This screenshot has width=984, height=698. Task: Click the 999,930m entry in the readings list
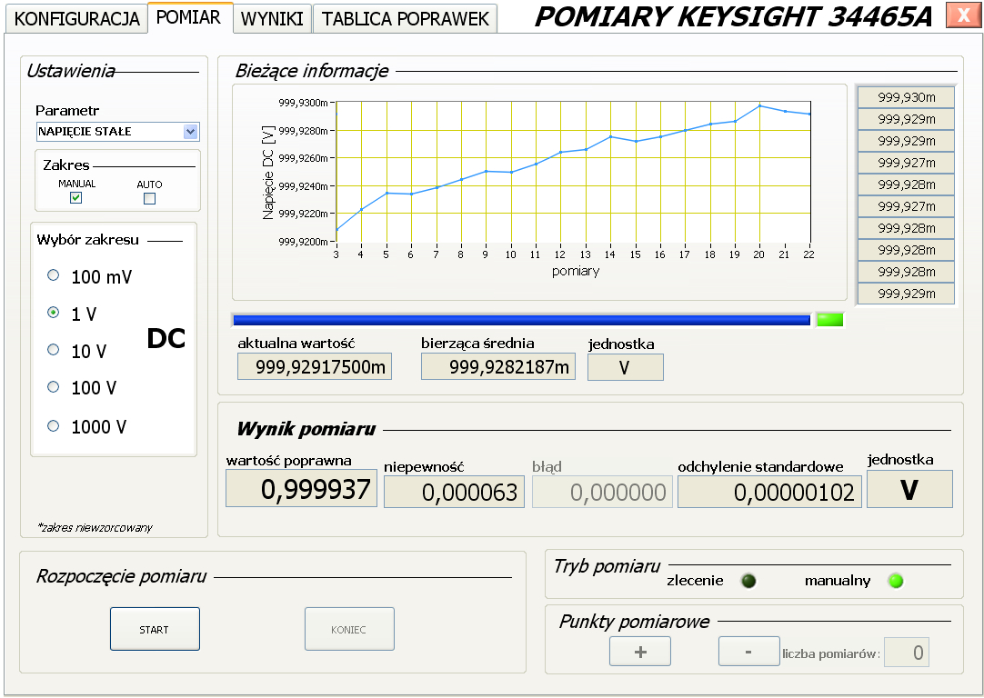coord(906,97)
